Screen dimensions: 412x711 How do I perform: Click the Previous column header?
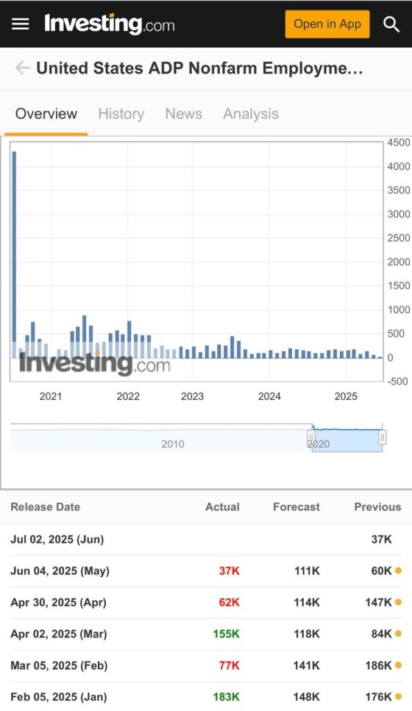[377, 507]
